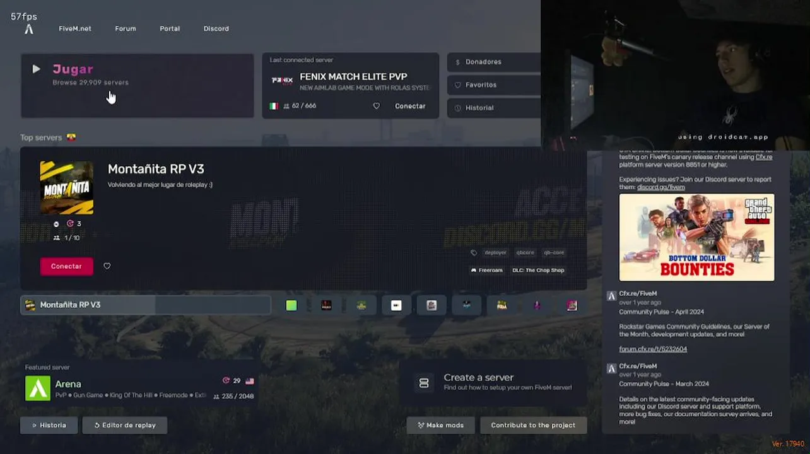Click the DLC: The Chop Shop label

pos(538,270)
